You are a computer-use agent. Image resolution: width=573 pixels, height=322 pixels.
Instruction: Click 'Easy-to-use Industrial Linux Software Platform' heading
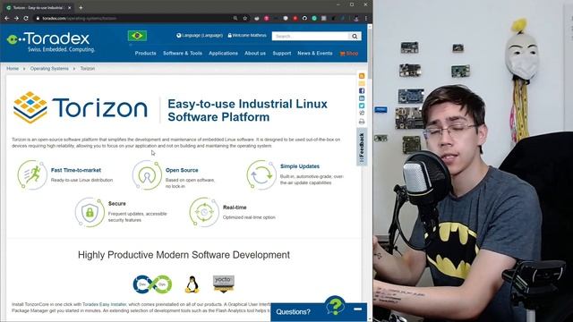247,110
